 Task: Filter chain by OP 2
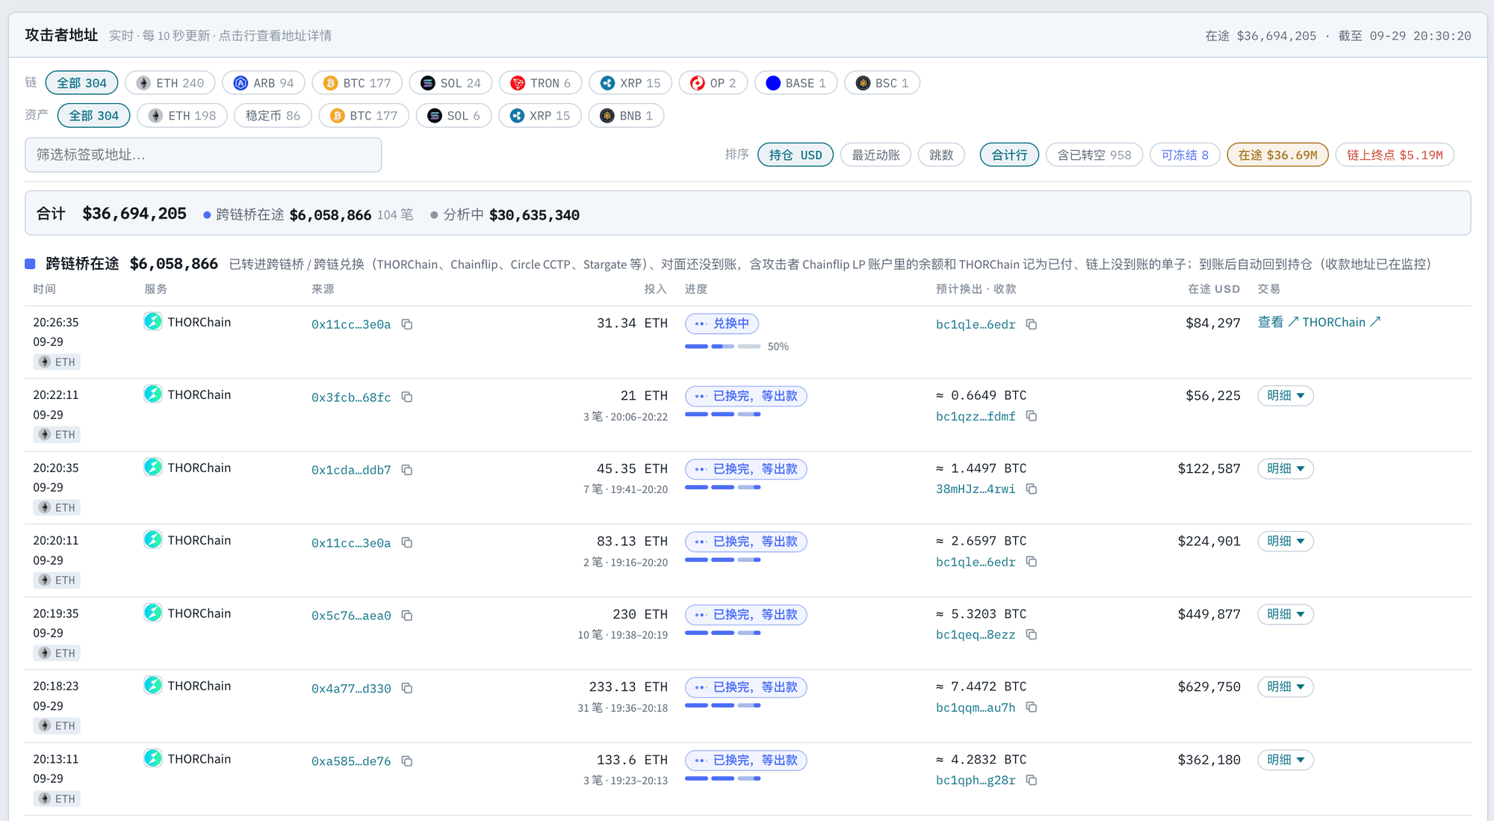[x=713, y=83]
